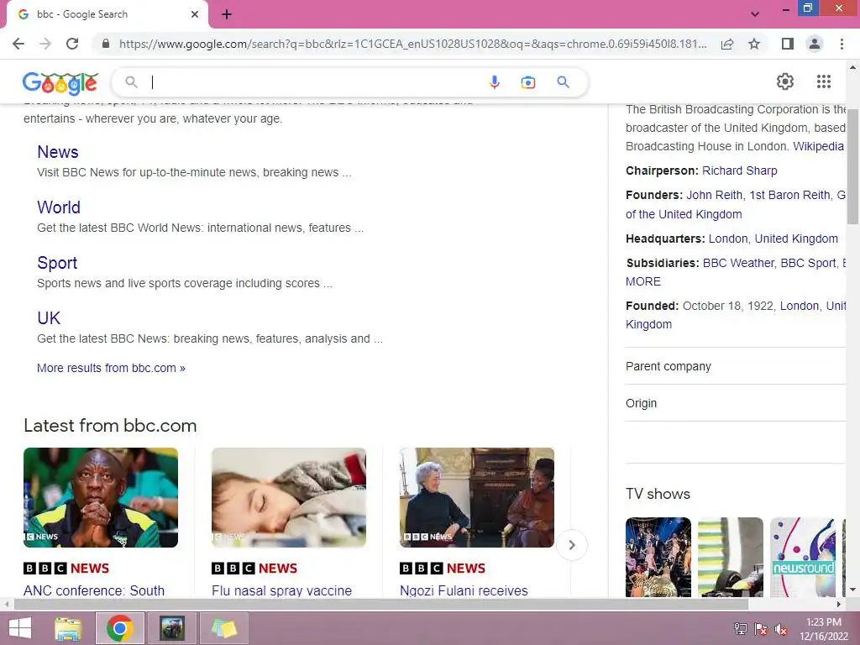Open newsround TV show thumbnail
Image resolution: width=860 pixels, height=645 pixels.
(x=802, y=557)
